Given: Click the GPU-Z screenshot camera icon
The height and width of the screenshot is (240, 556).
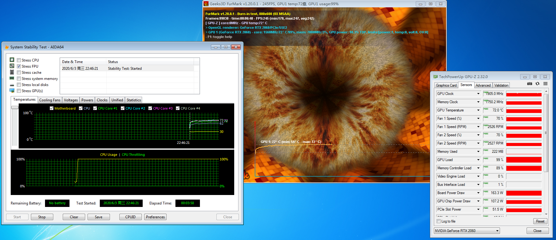Looking at the screenshot, I should point(529,84).
